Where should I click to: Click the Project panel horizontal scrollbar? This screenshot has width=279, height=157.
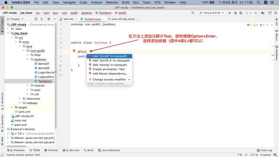[16, 146]
